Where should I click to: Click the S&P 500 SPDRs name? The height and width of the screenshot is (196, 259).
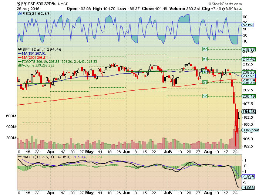coord(42,4)
